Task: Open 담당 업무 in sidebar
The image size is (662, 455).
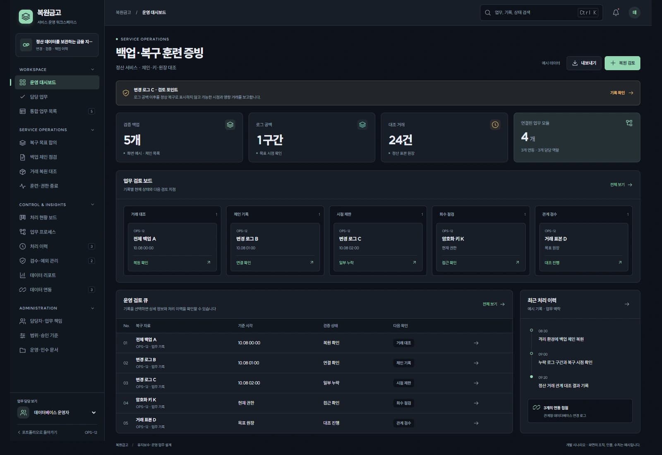Action: tap(57, 97)
